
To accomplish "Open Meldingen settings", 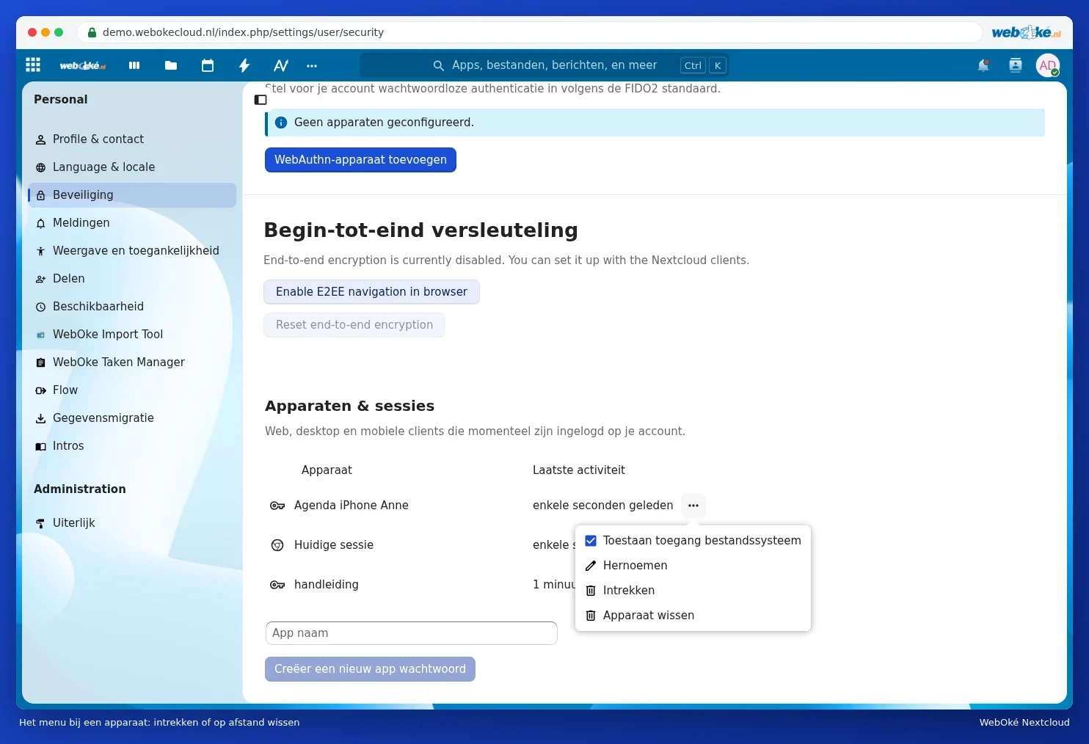I will click(132, 223).
